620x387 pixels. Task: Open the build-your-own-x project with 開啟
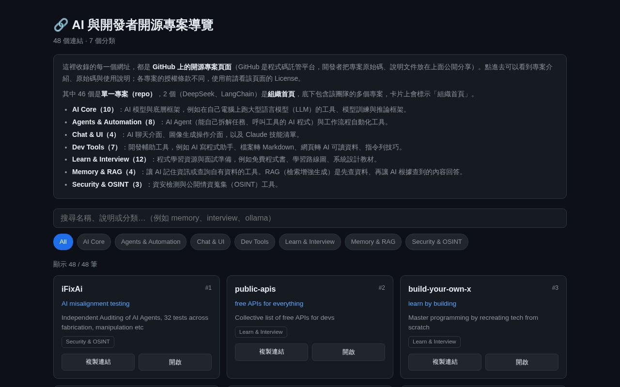click(x=522, y=362)
